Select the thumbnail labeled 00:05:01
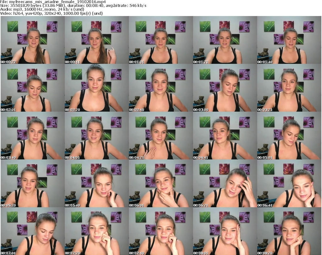322x255 pixels. pos(289,136)
